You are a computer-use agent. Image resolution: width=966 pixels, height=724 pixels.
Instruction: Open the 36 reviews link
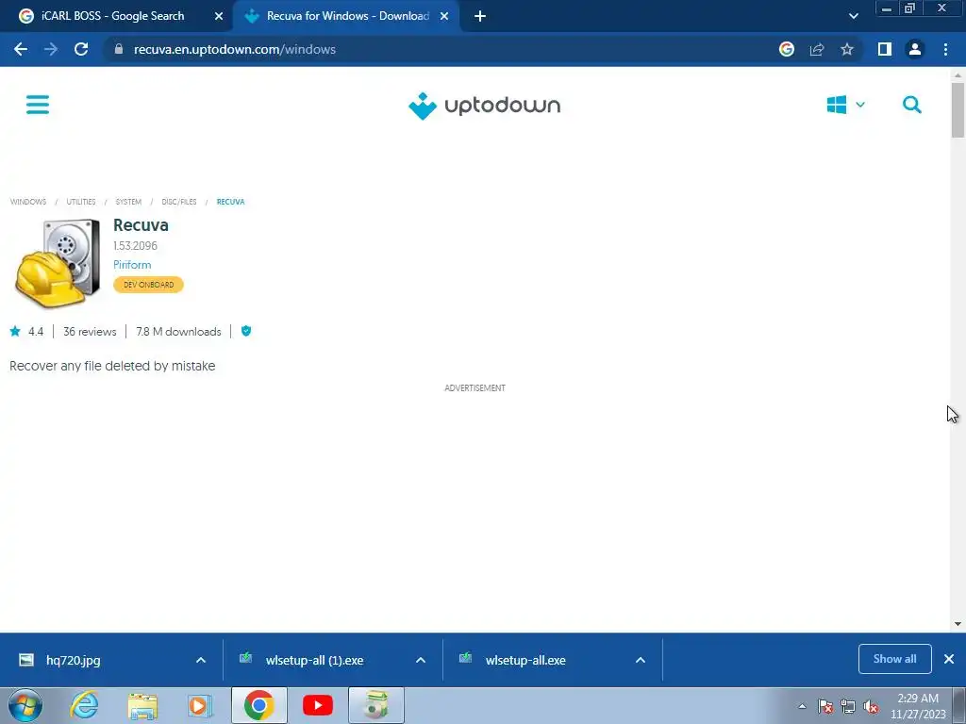tap(90, 331)
